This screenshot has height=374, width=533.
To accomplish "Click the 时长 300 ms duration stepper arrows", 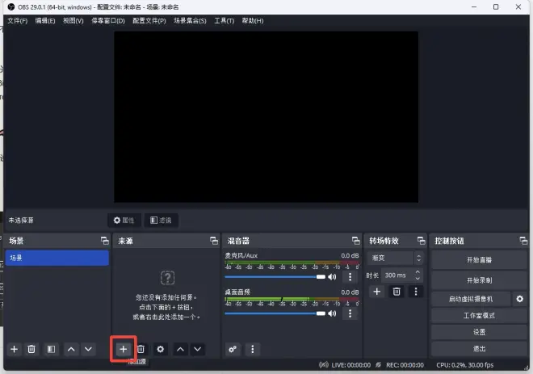I will [418, 275].
